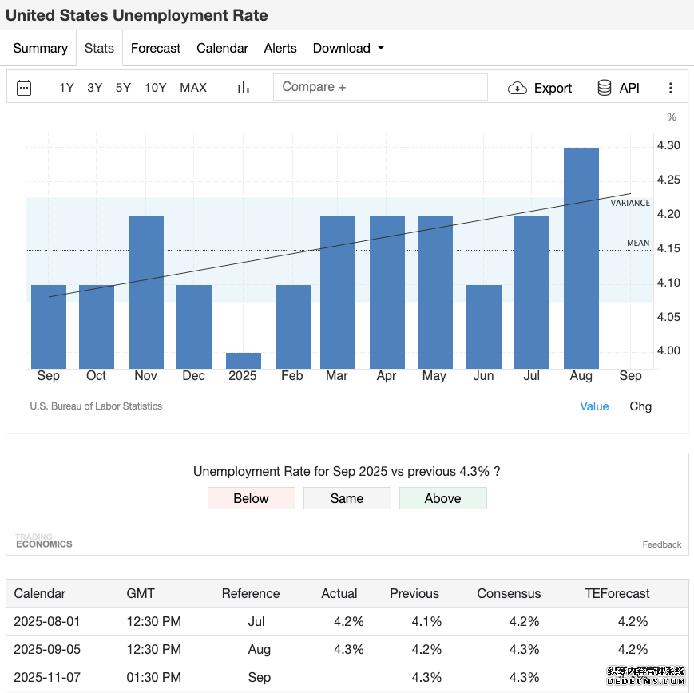694x693 pixels.
Task: Click the Trading Economics logo
Action: [44, 541]
